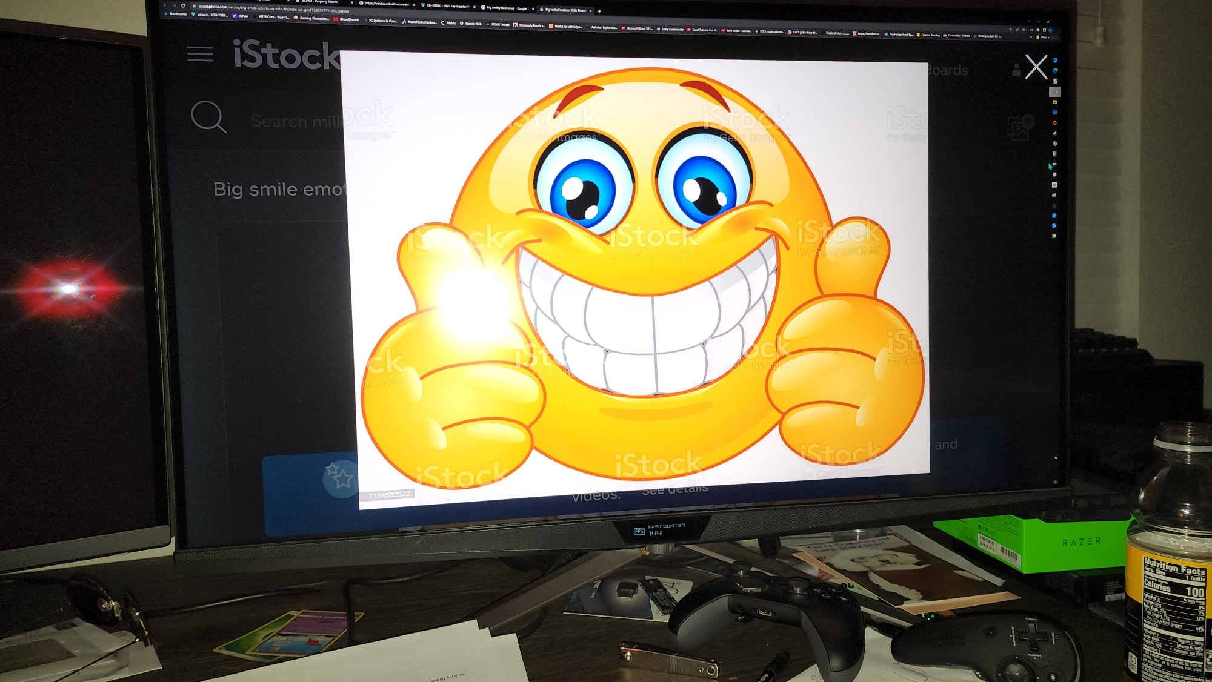This screenshot has width=1212, height=682.
Task: Click the See details link
Action: (x=674, y=489)
